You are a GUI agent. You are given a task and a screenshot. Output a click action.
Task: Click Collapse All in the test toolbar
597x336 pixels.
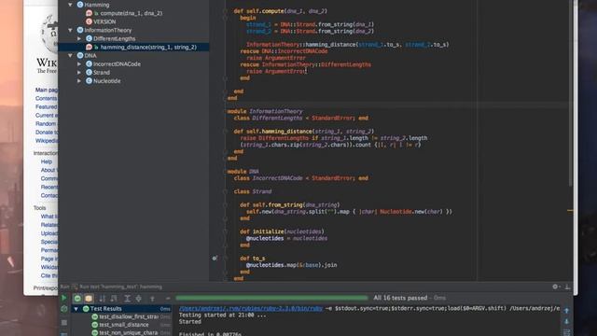point(139,299)
